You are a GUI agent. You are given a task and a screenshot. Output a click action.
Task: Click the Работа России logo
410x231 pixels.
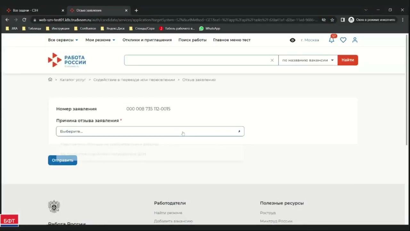click(x=67, y=60)
